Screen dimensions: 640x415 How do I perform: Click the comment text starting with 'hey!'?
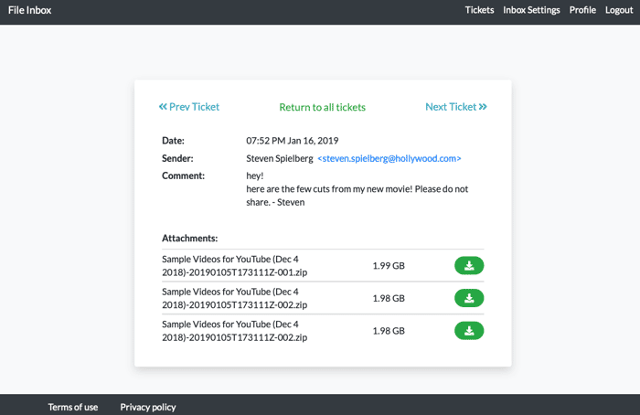(x=357, y=189)
